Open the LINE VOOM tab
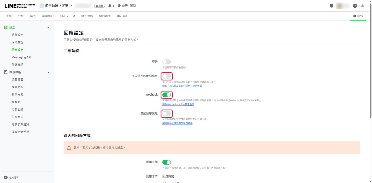This screenshot has height=183, width=372. tap(67, 16)
